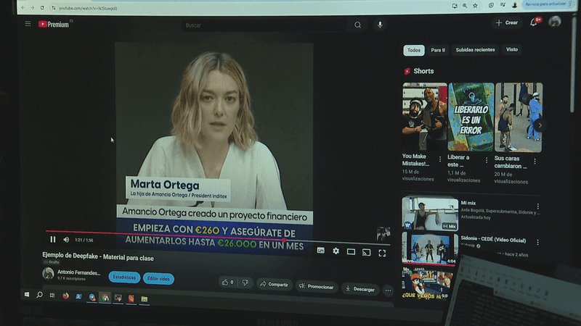Toggle theater mode view
This screenshot has width=581, height=326.
(351, 251)
